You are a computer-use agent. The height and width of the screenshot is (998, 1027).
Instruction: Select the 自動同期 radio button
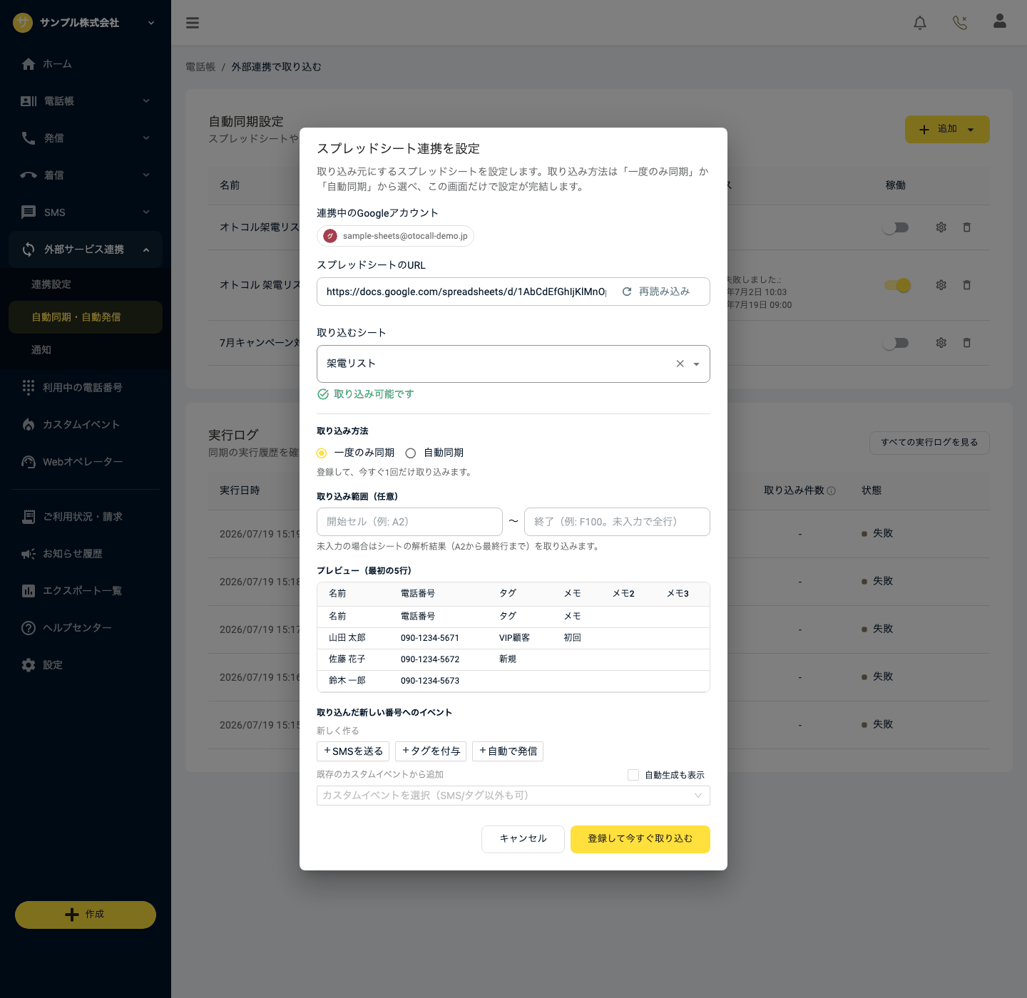[x=411, y=453]
